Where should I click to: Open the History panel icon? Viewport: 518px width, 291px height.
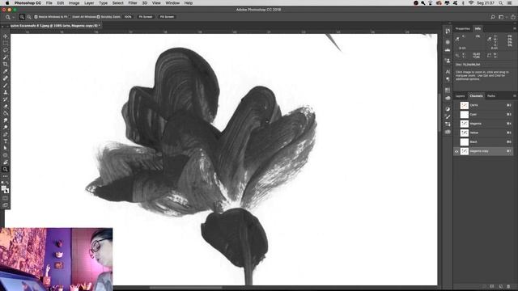[448, 32]
